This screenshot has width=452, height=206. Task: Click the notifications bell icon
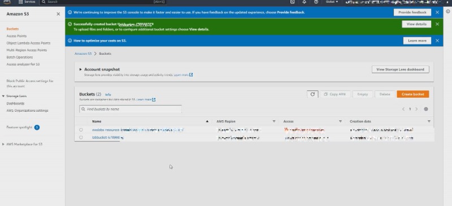[304, 2]
